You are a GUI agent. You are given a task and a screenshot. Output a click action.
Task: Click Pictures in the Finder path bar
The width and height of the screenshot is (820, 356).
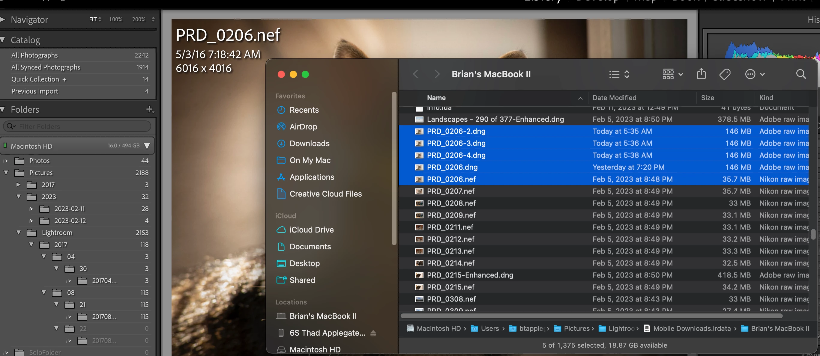click(576, 328)
